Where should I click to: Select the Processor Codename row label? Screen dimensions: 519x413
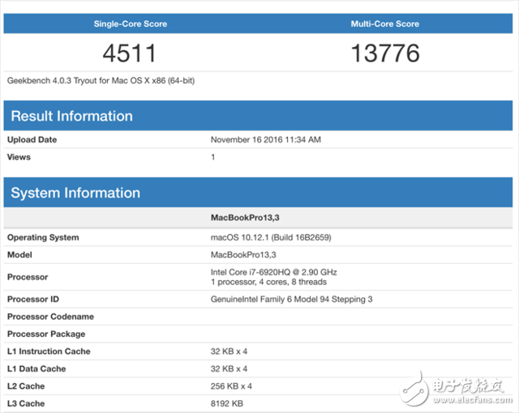pos(50,317)
